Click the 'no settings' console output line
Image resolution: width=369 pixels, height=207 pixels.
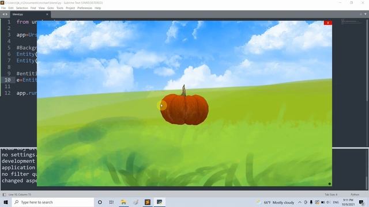(19, 155)
